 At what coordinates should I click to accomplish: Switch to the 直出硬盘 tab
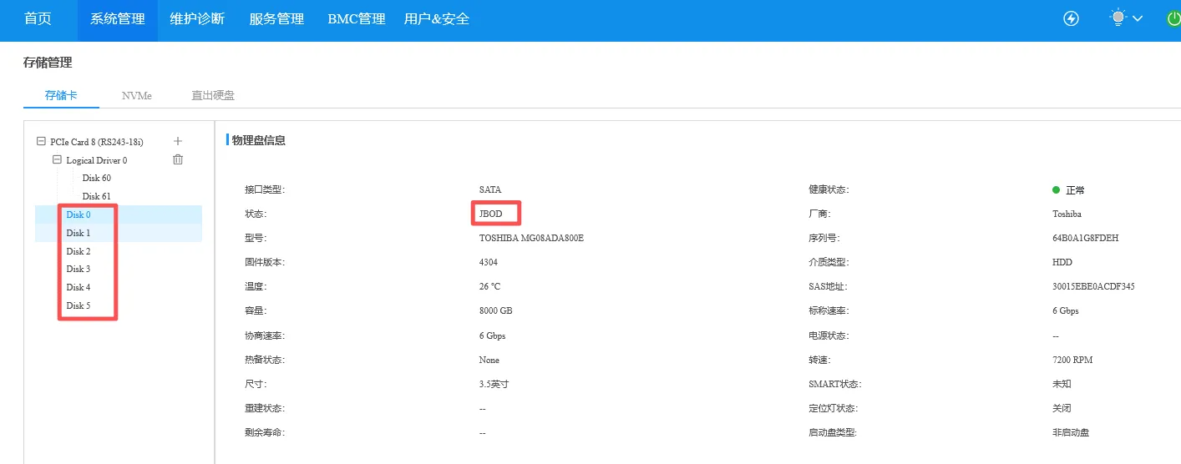pos(213,95)
